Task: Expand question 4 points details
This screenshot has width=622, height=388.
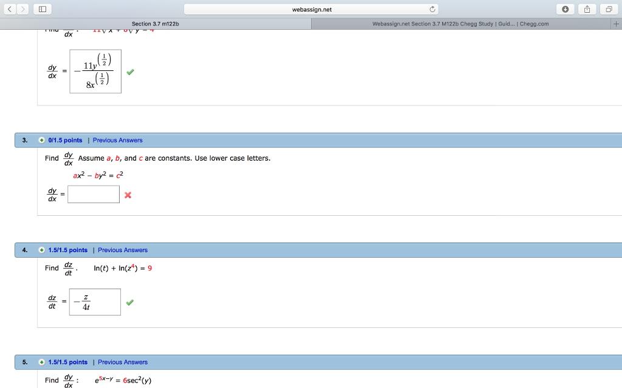Action: [41, 250]
